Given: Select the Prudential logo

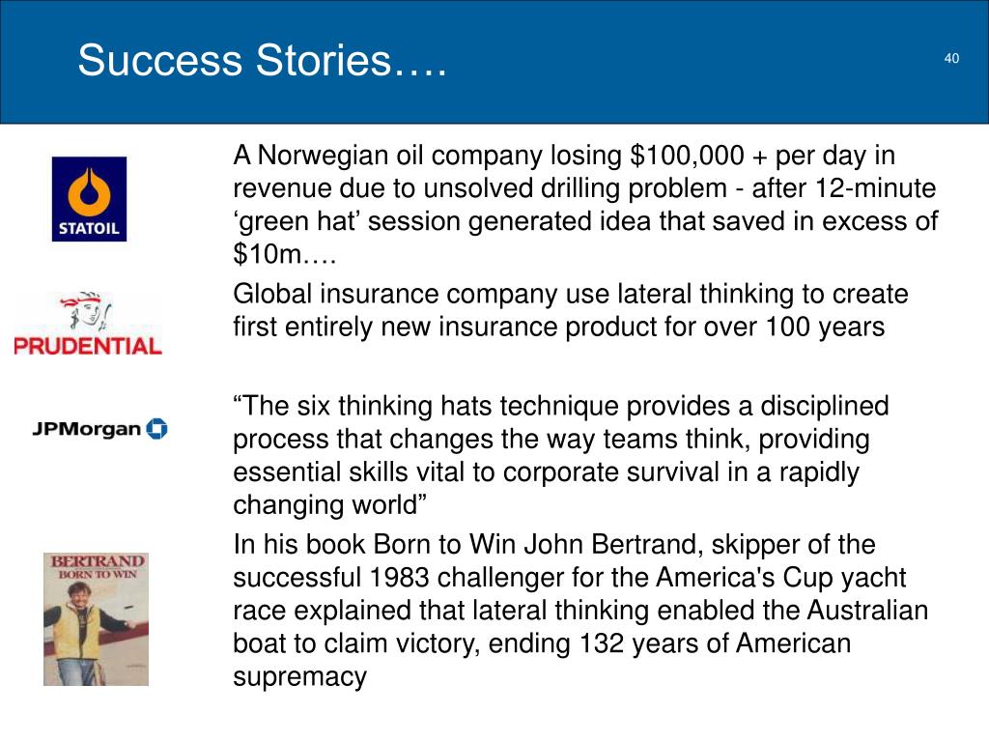Looking at the screenshot, I should click(88, 324).
